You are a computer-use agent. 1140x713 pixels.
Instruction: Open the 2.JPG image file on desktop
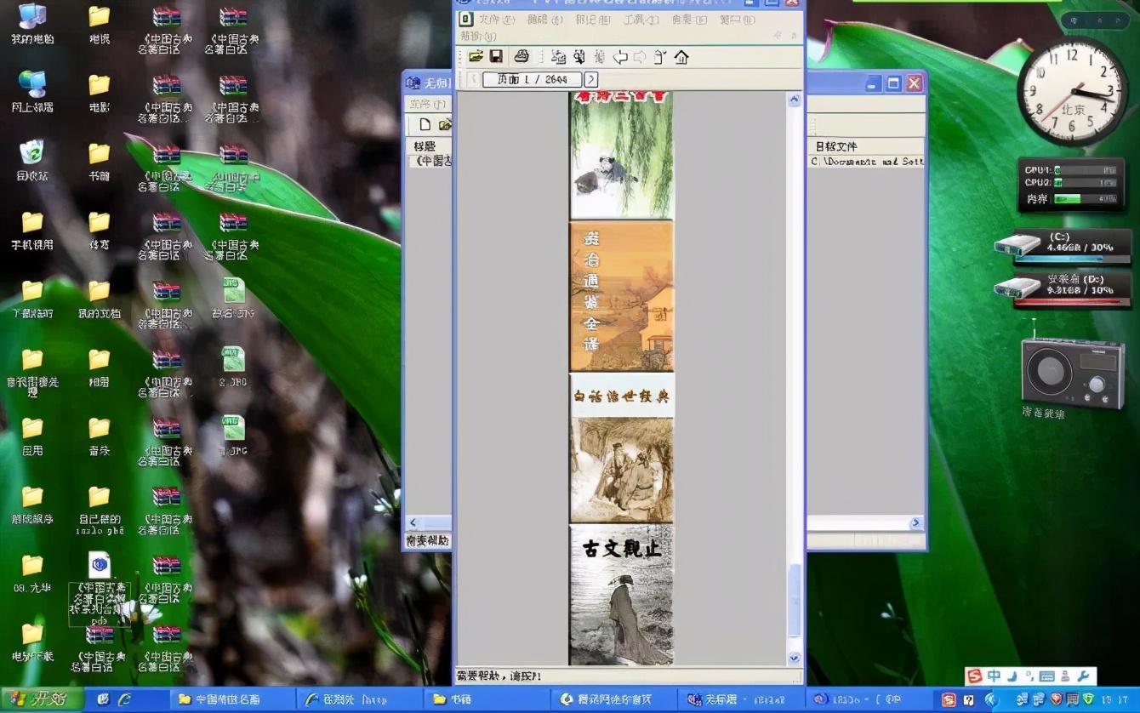point(233,367)
